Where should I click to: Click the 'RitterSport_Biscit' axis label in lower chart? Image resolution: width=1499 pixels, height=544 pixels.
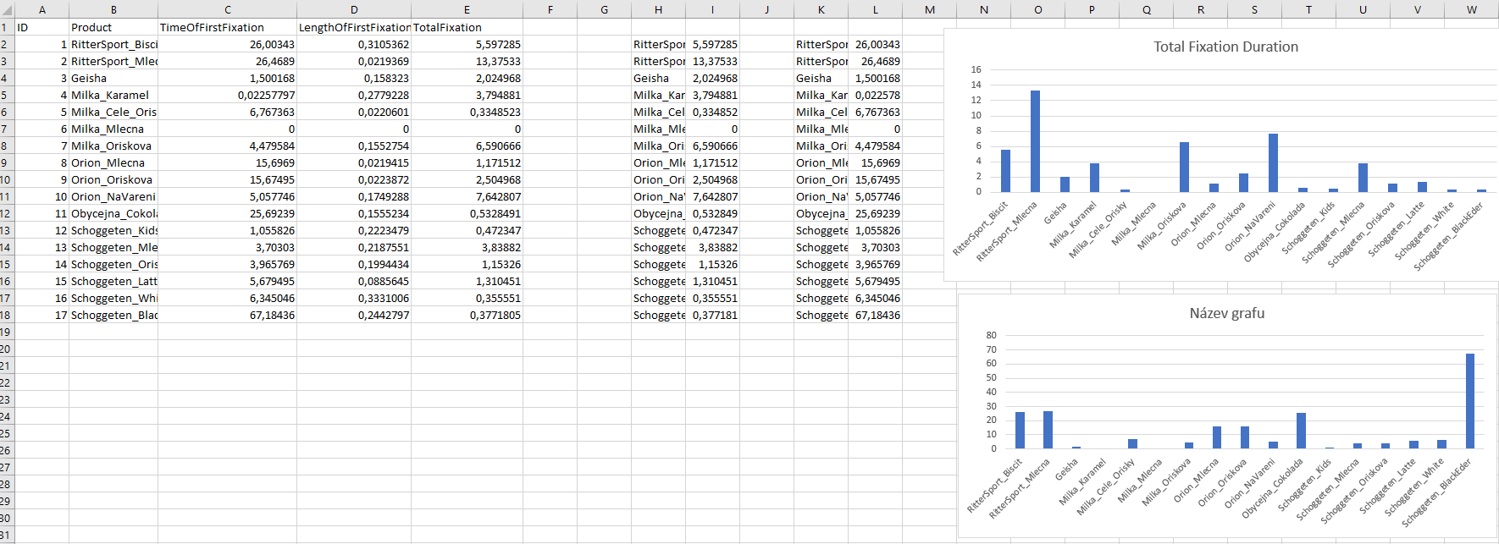994,486
